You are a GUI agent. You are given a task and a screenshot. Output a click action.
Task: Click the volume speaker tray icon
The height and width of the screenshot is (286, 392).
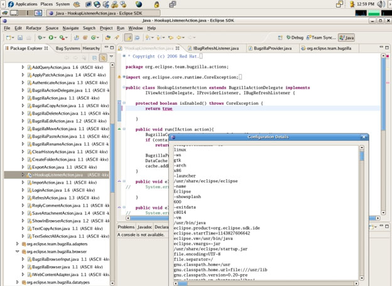[381, 4]
